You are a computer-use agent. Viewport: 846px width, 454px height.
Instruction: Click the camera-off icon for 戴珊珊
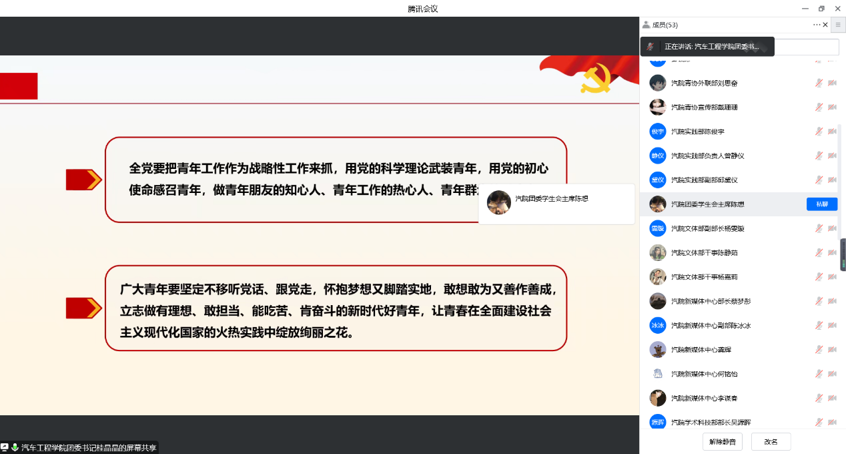(832, 107)
